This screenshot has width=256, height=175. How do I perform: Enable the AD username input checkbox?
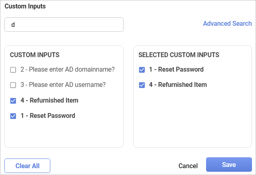pyautogui.click(x=13, y=85)
